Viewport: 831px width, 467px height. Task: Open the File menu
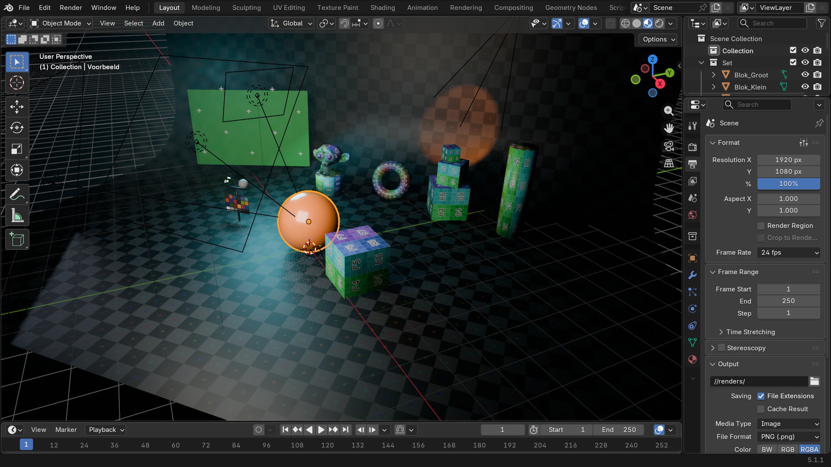pos(24,8)
